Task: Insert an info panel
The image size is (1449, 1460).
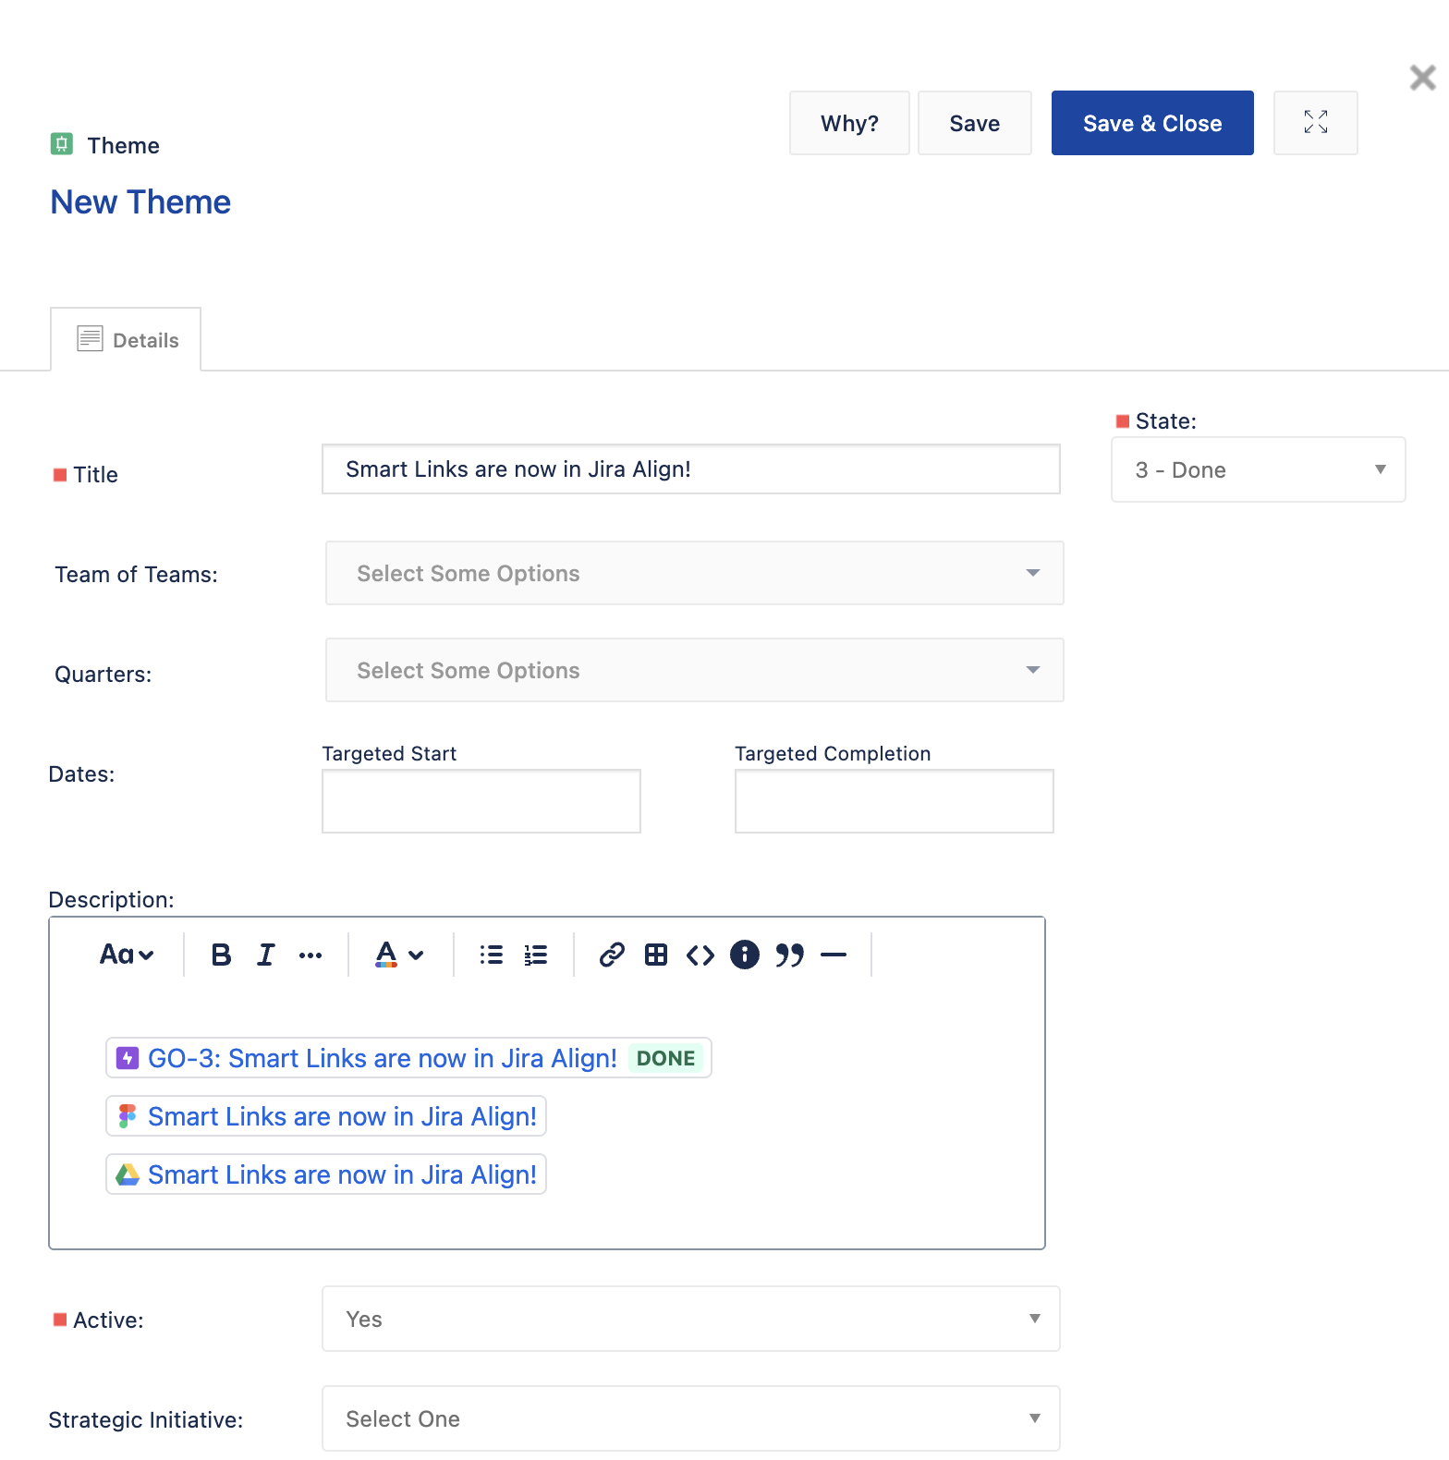Action: tap(745, 955)
